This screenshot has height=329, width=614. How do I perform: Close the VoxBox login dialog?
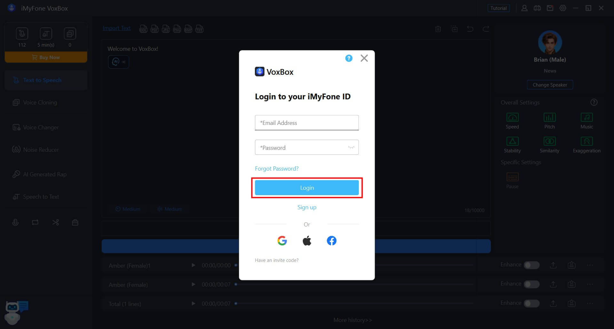(x=364, y=58)
